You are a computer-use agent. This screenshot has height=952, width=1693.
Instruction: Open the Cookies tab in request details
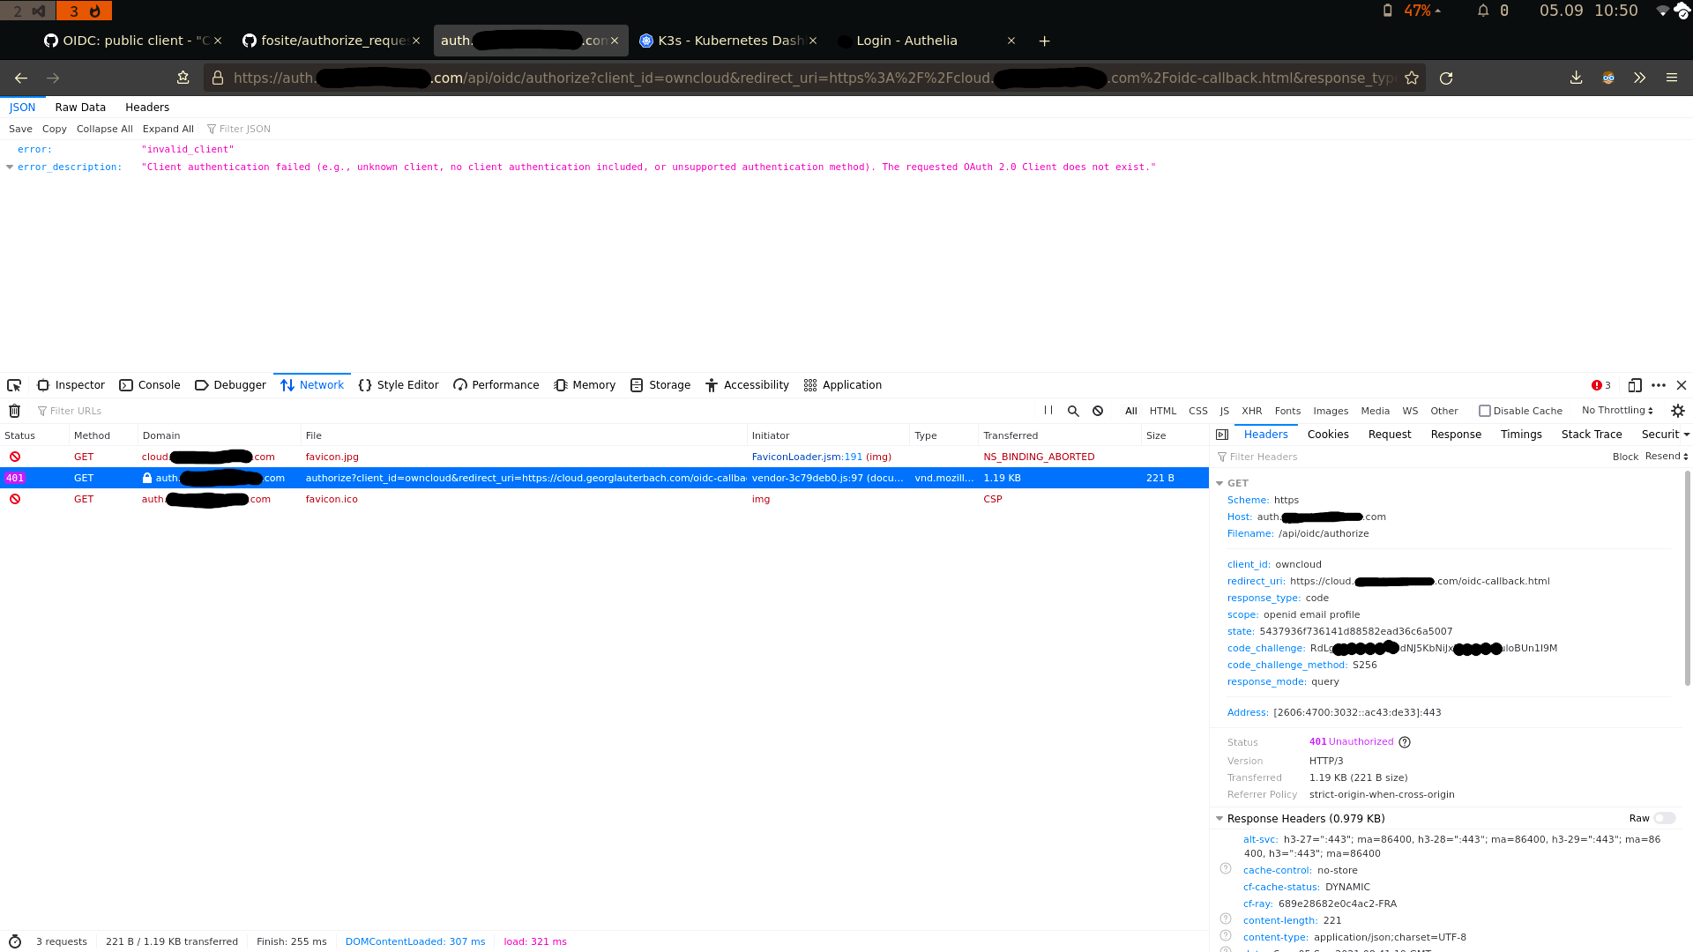[x=1327, y=434]
